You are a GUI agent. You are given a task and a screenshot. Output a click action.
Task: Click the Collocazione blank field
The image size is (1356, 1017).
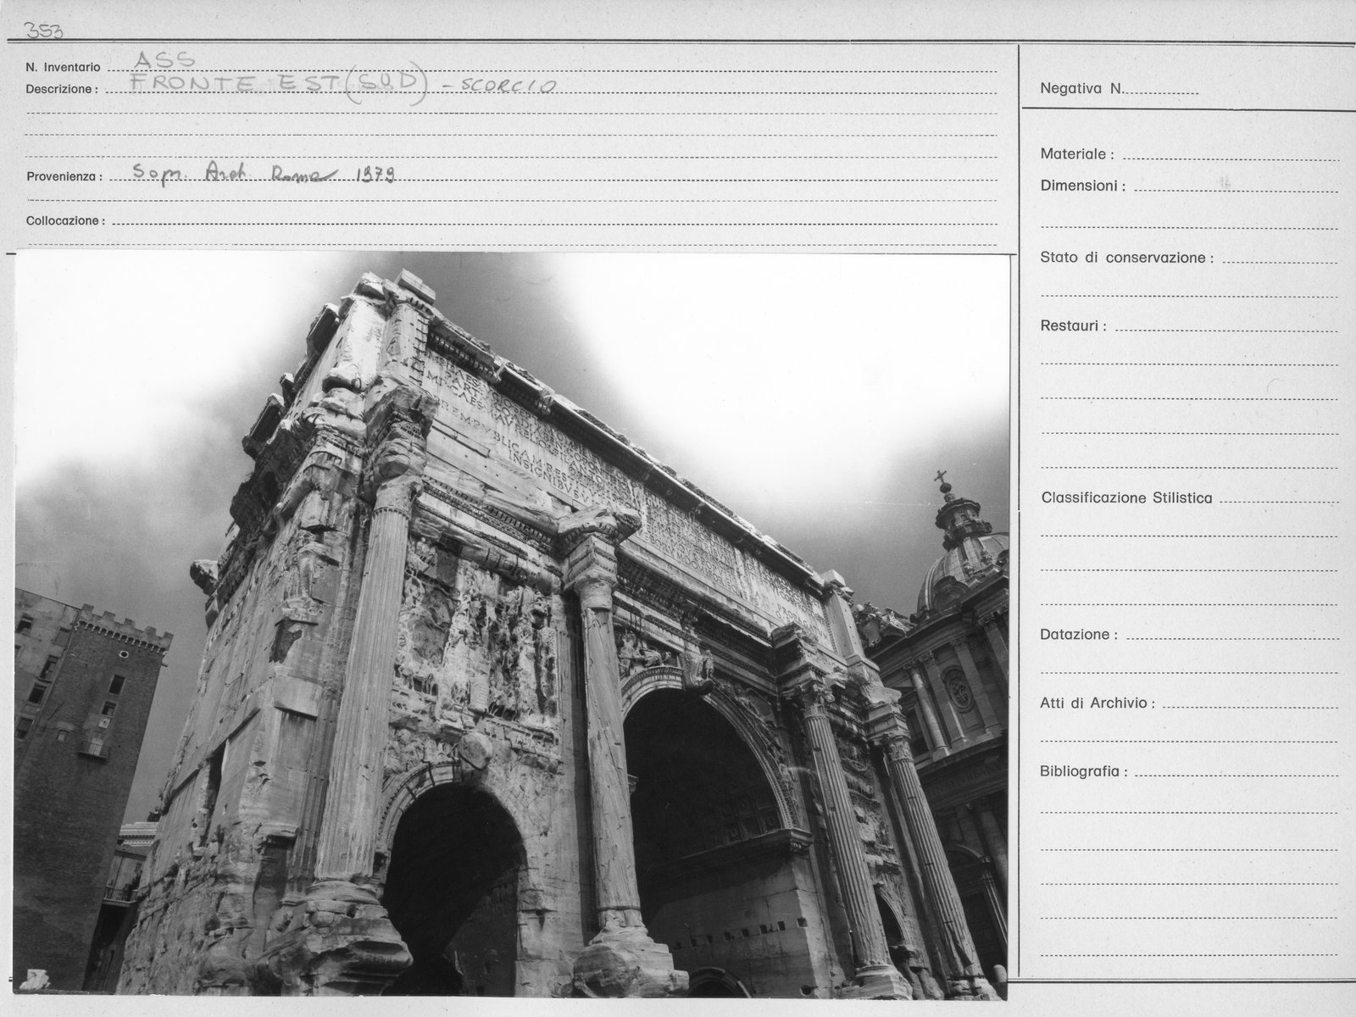tap(554, 221)
